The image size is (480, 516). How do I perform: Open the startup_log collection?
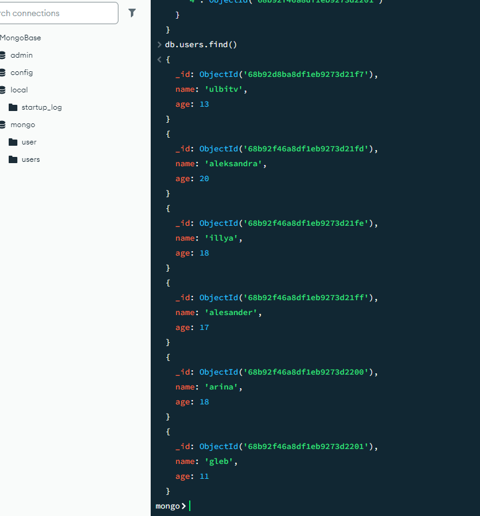(42, 107)
